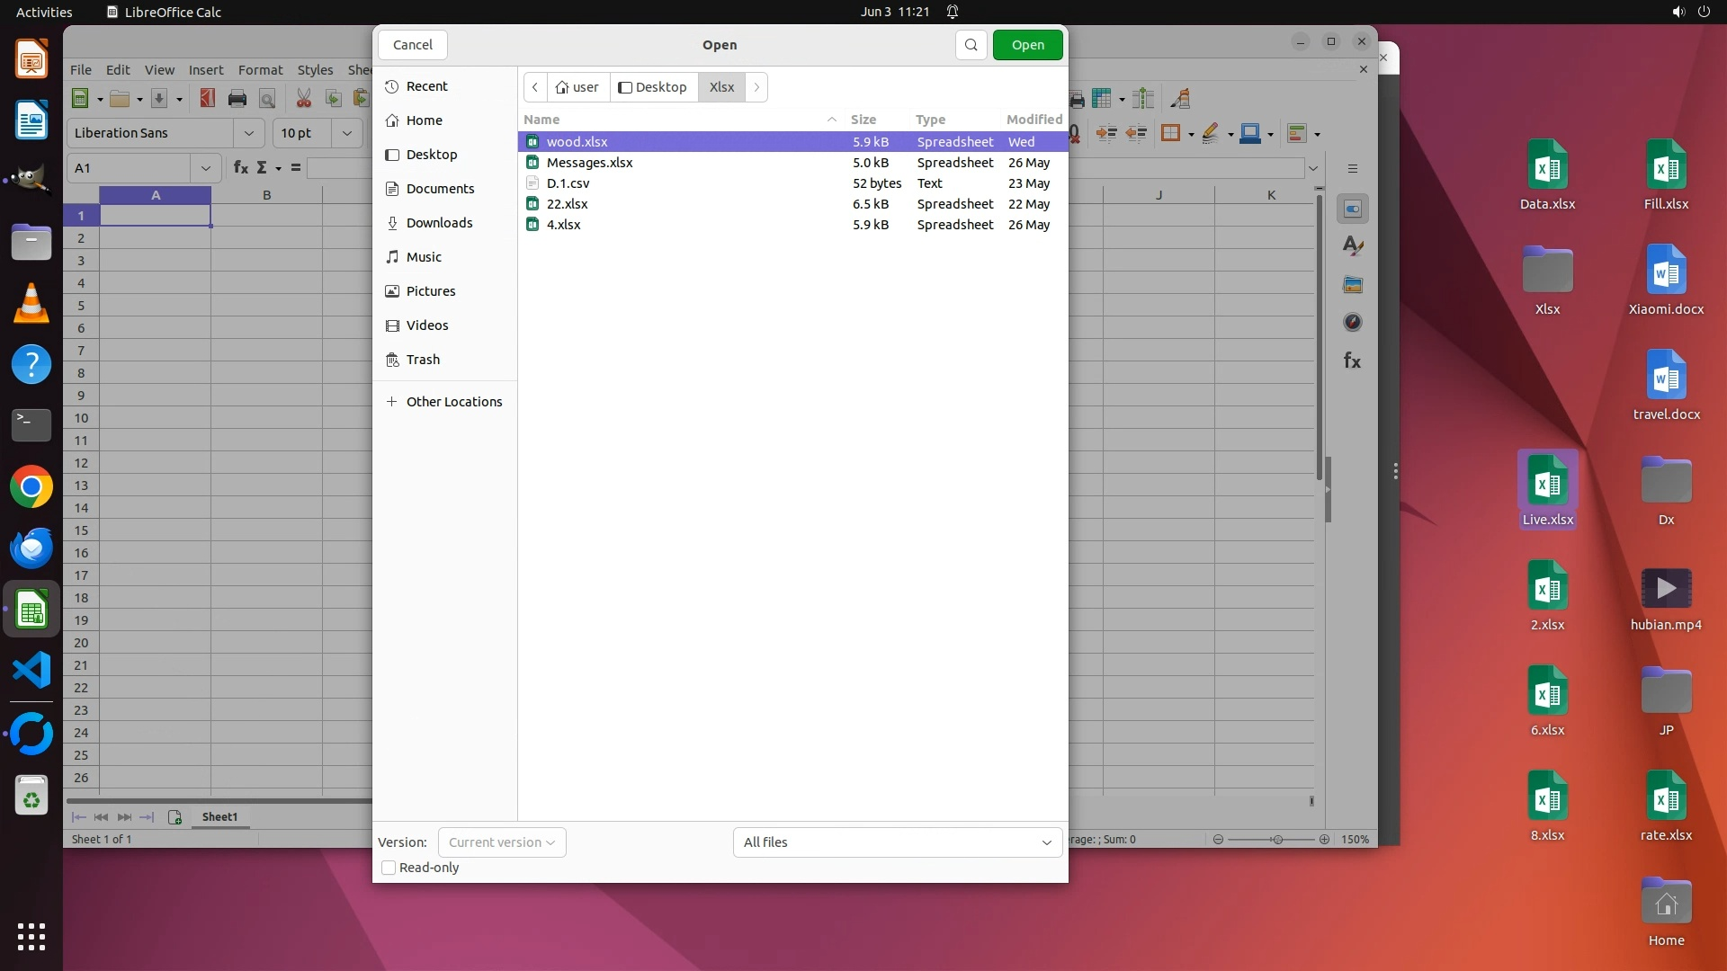Click the Export as PDF icon

[208, 99]
